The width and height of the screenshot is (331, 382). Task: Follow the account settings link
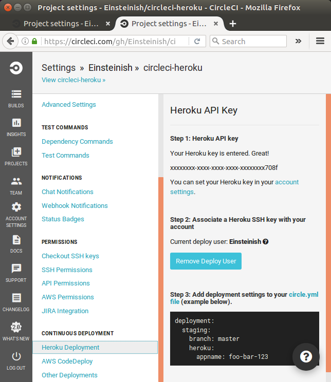pos(287,182)
